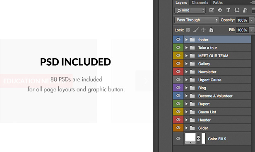Screen dimensions: 255x152
Task: Expand the Slider group triangle
Action: coord(186,128)
